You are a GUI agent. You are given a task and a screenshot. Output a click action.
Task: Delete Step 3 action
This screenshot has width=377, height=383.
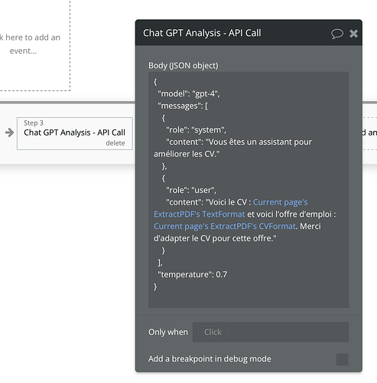(115, 143)
